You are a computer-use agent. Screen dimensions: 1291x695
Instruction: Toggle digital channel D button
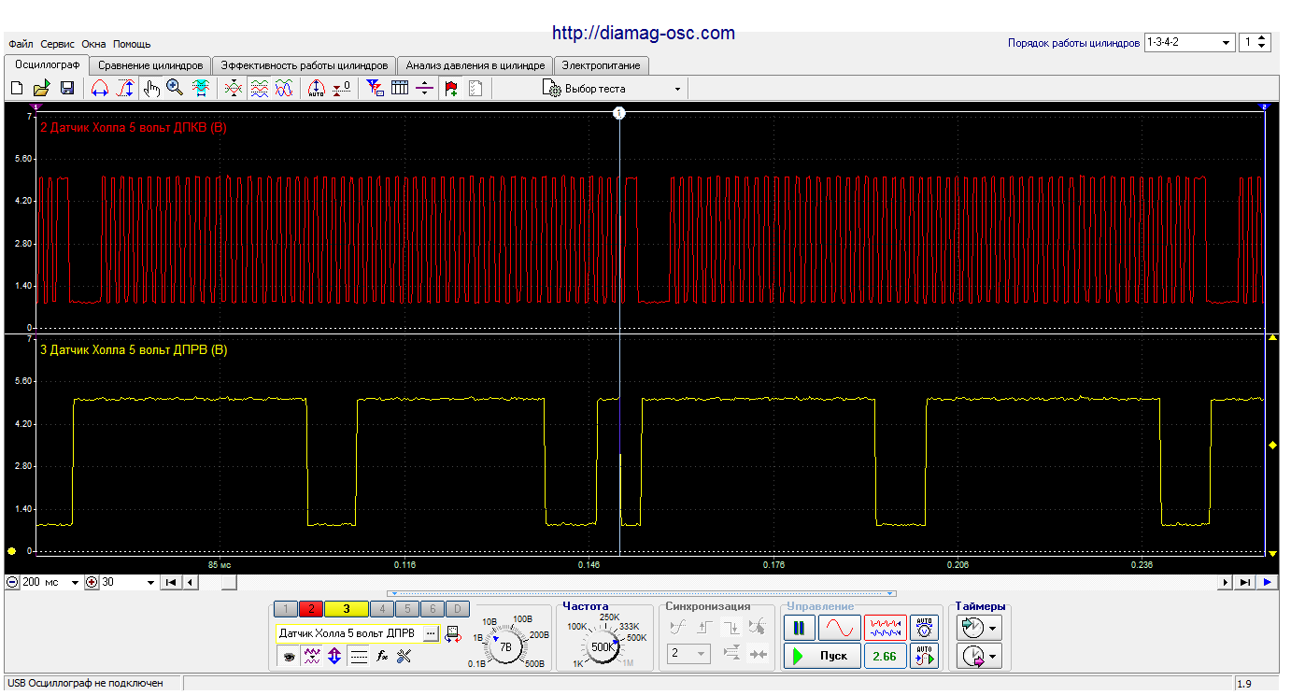(457, 609)
